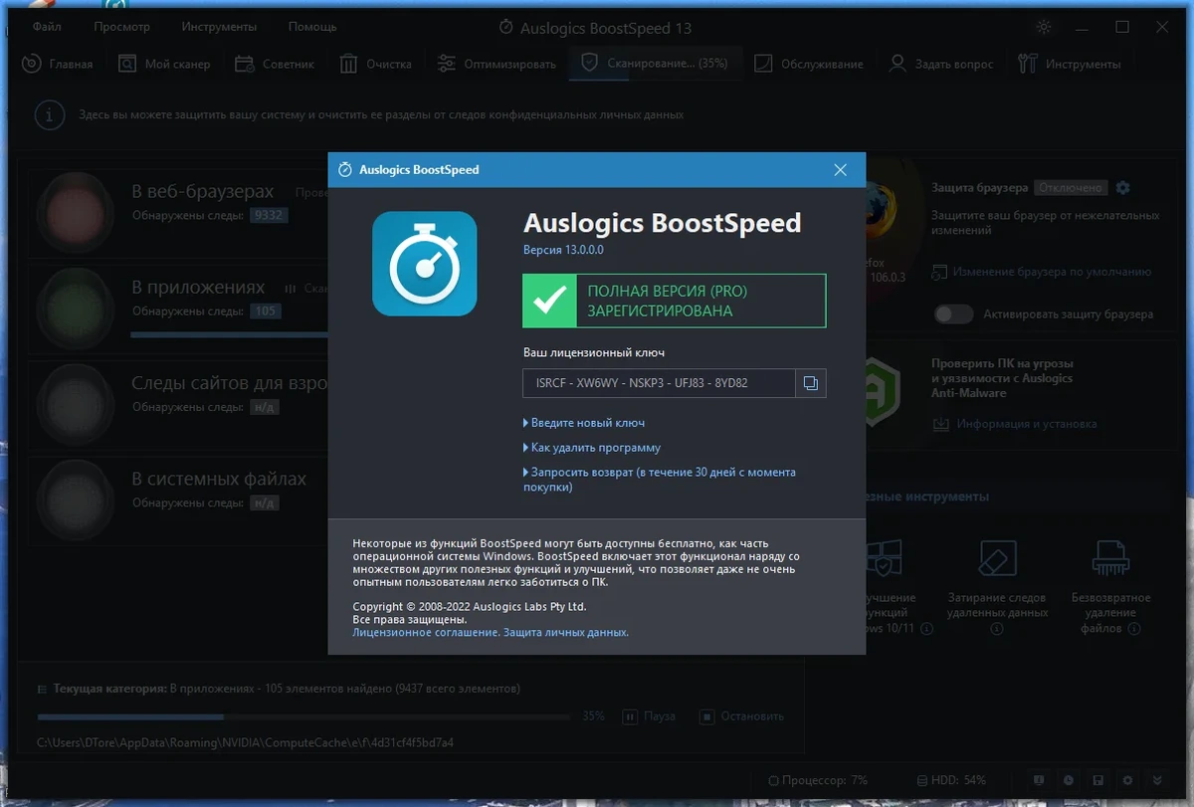Open the Лицензионное соглашение link
Viewport: 1194px width, 807px height.
tap(425, 632)
